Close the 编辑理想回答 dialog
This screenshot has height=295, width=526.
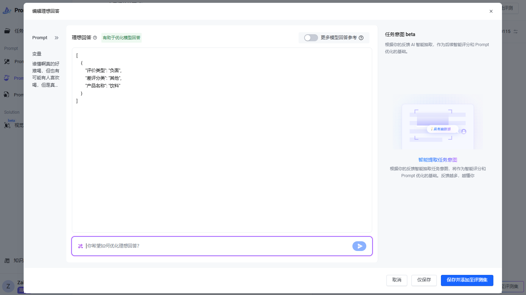491,11
